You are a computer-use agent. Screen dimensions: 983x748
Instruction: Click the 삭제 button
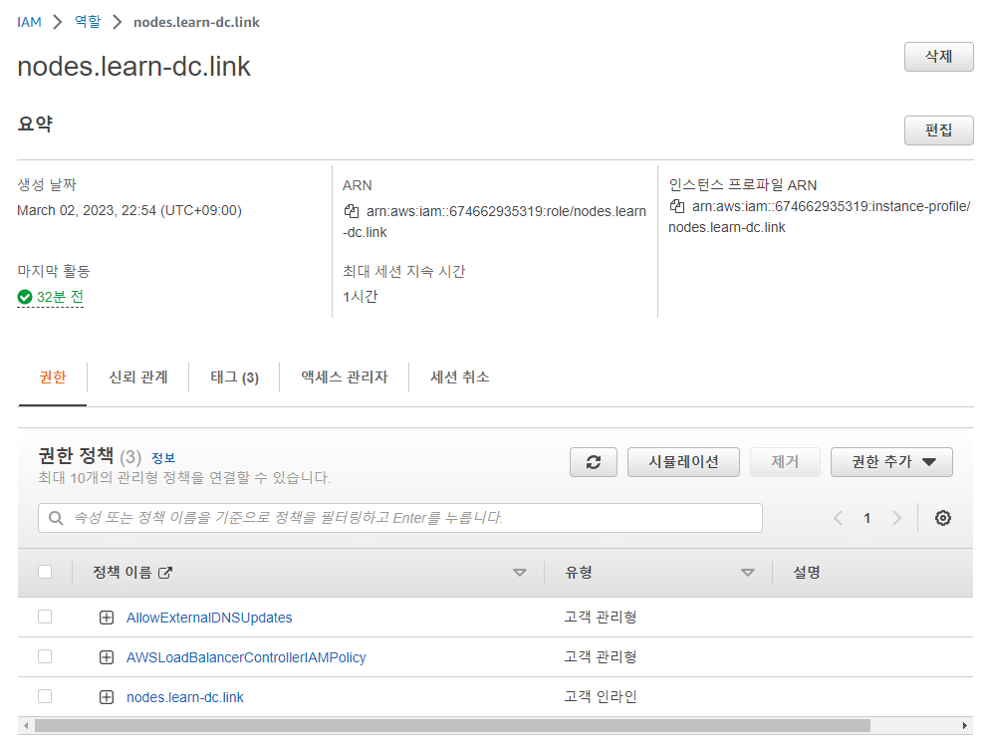point(937,57)
